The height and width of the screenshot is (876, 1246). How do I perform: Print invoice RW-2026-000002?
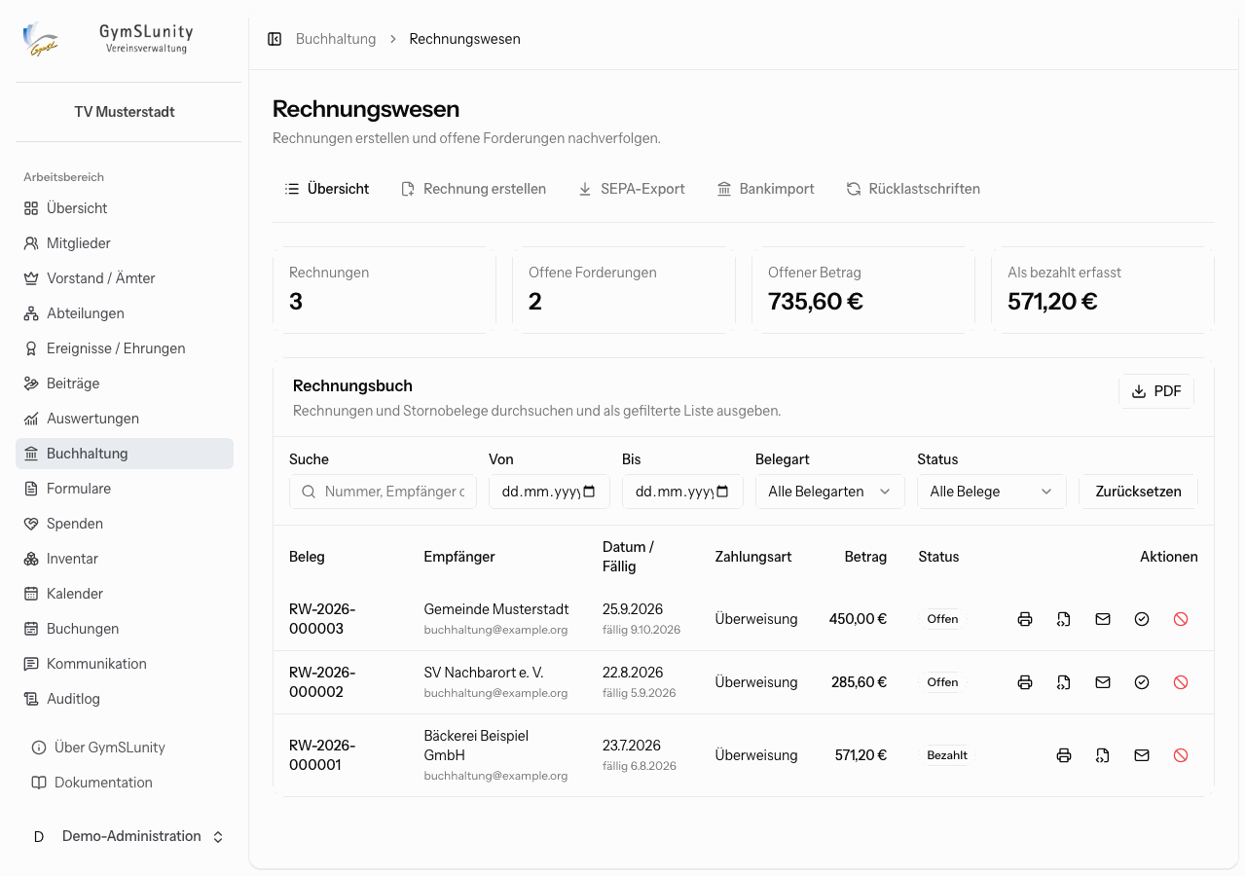pos(1025,682)
